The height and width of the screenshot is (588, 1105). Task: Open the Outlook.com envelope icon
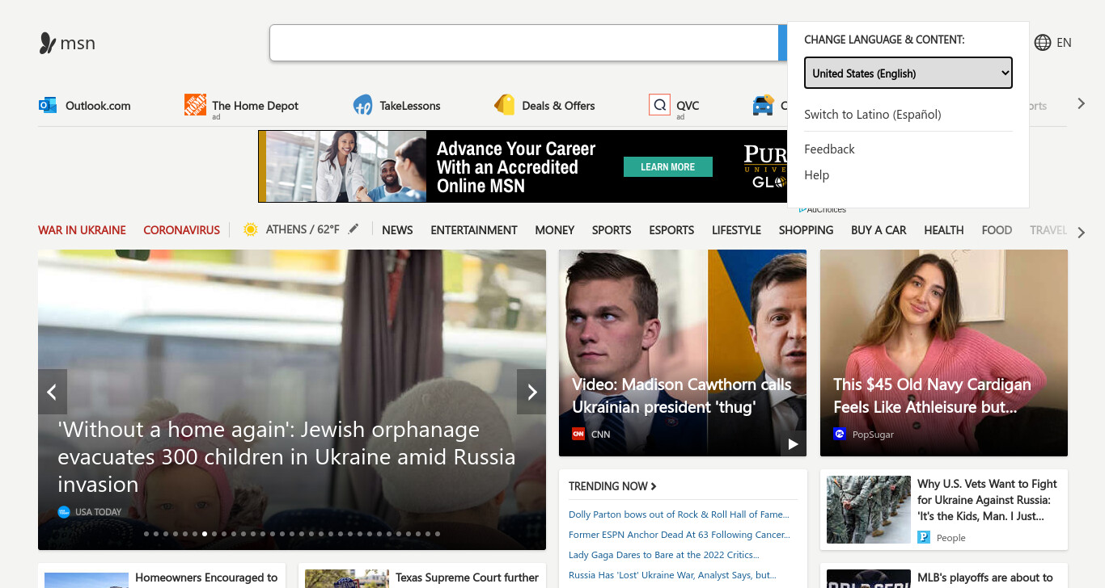pos(48,105)
